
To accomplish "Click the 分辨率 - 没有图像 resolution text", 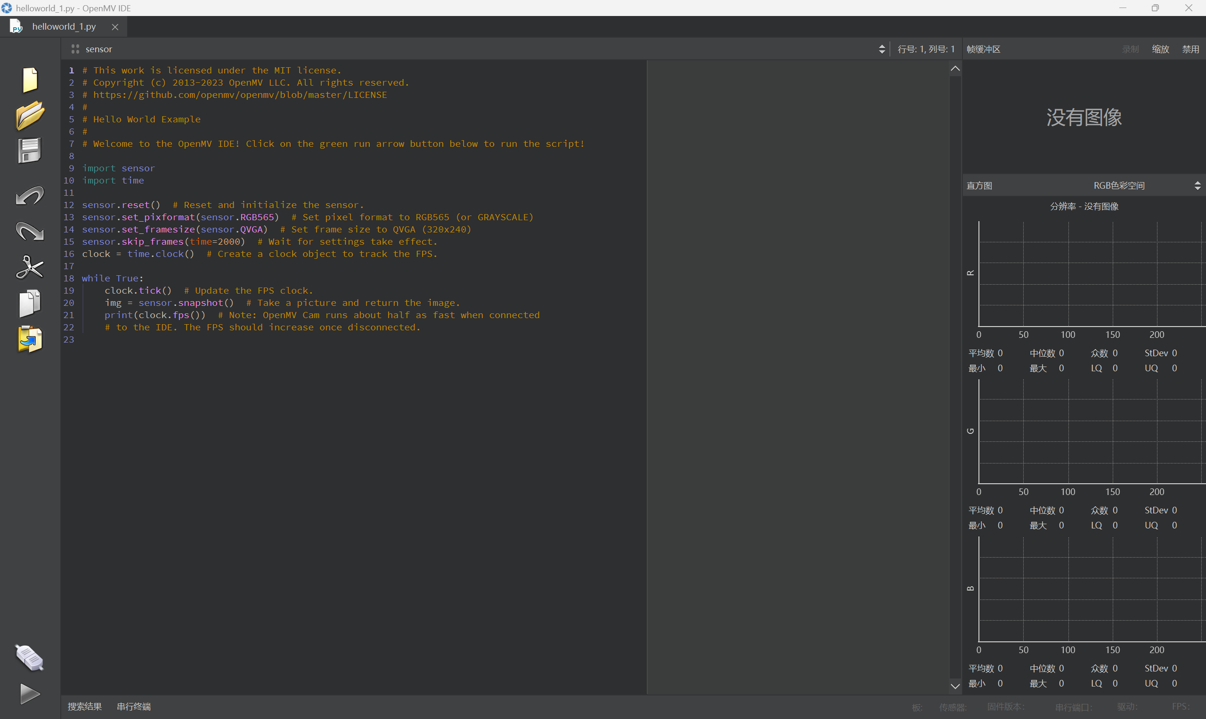I will (x=1084, y=207).
